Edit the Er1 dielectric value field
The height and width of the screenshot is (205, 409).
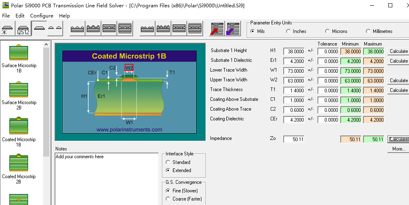point(294,61)
